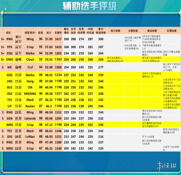Click the 中下11%攻速 passive skill text
Screen dimensions: 181x175
[x=148, y=137]
